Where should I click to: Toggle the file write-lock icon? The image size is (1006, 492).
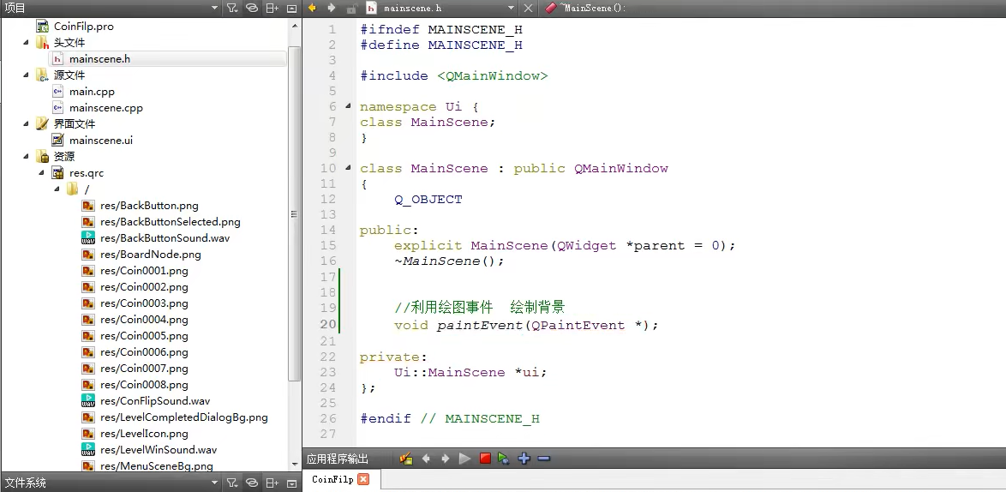[351, 9]
